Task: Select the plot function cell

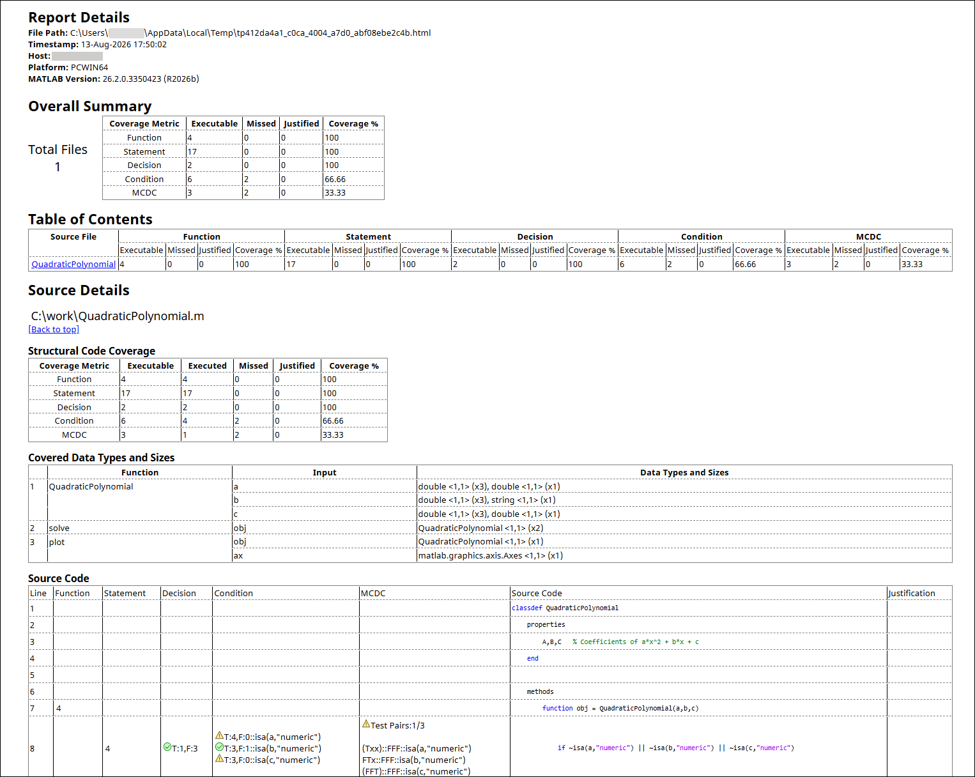Action: point(57,542)
